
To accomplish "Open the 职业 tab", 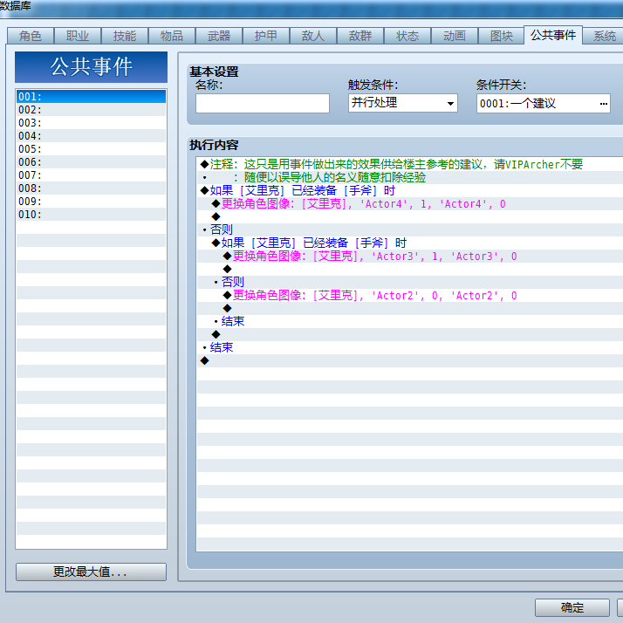I will (78, 36).
